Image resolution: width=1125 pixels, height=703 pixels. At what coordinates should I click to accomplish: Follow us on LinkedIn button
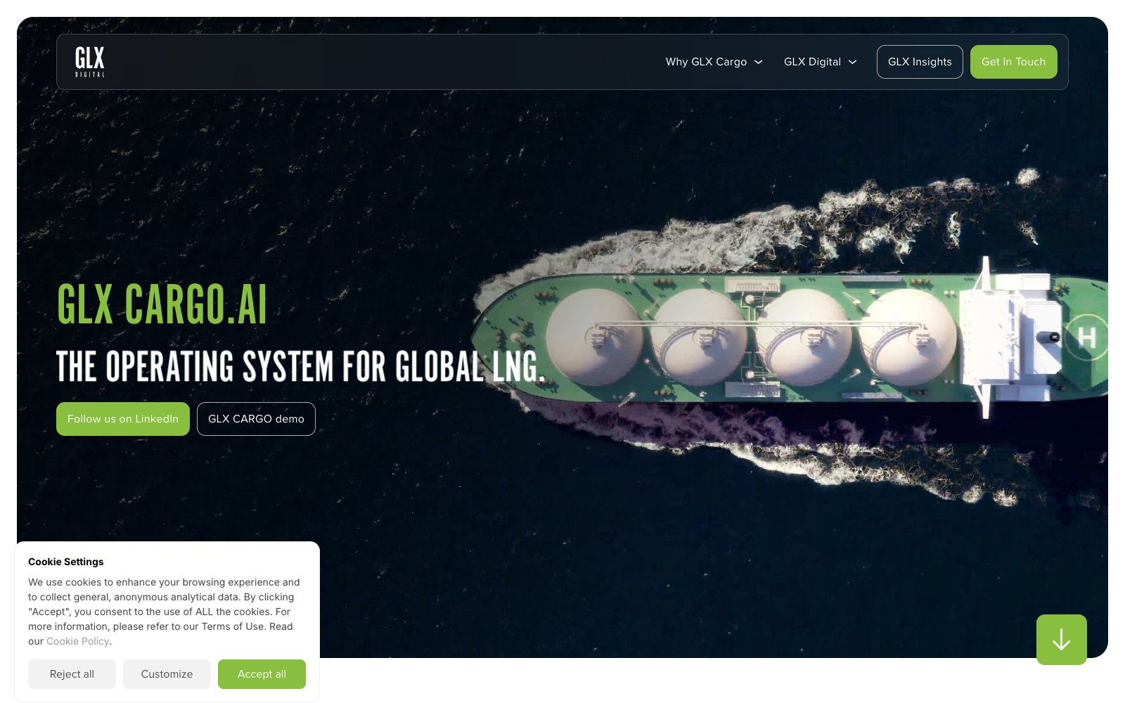(x=123, y=419)
